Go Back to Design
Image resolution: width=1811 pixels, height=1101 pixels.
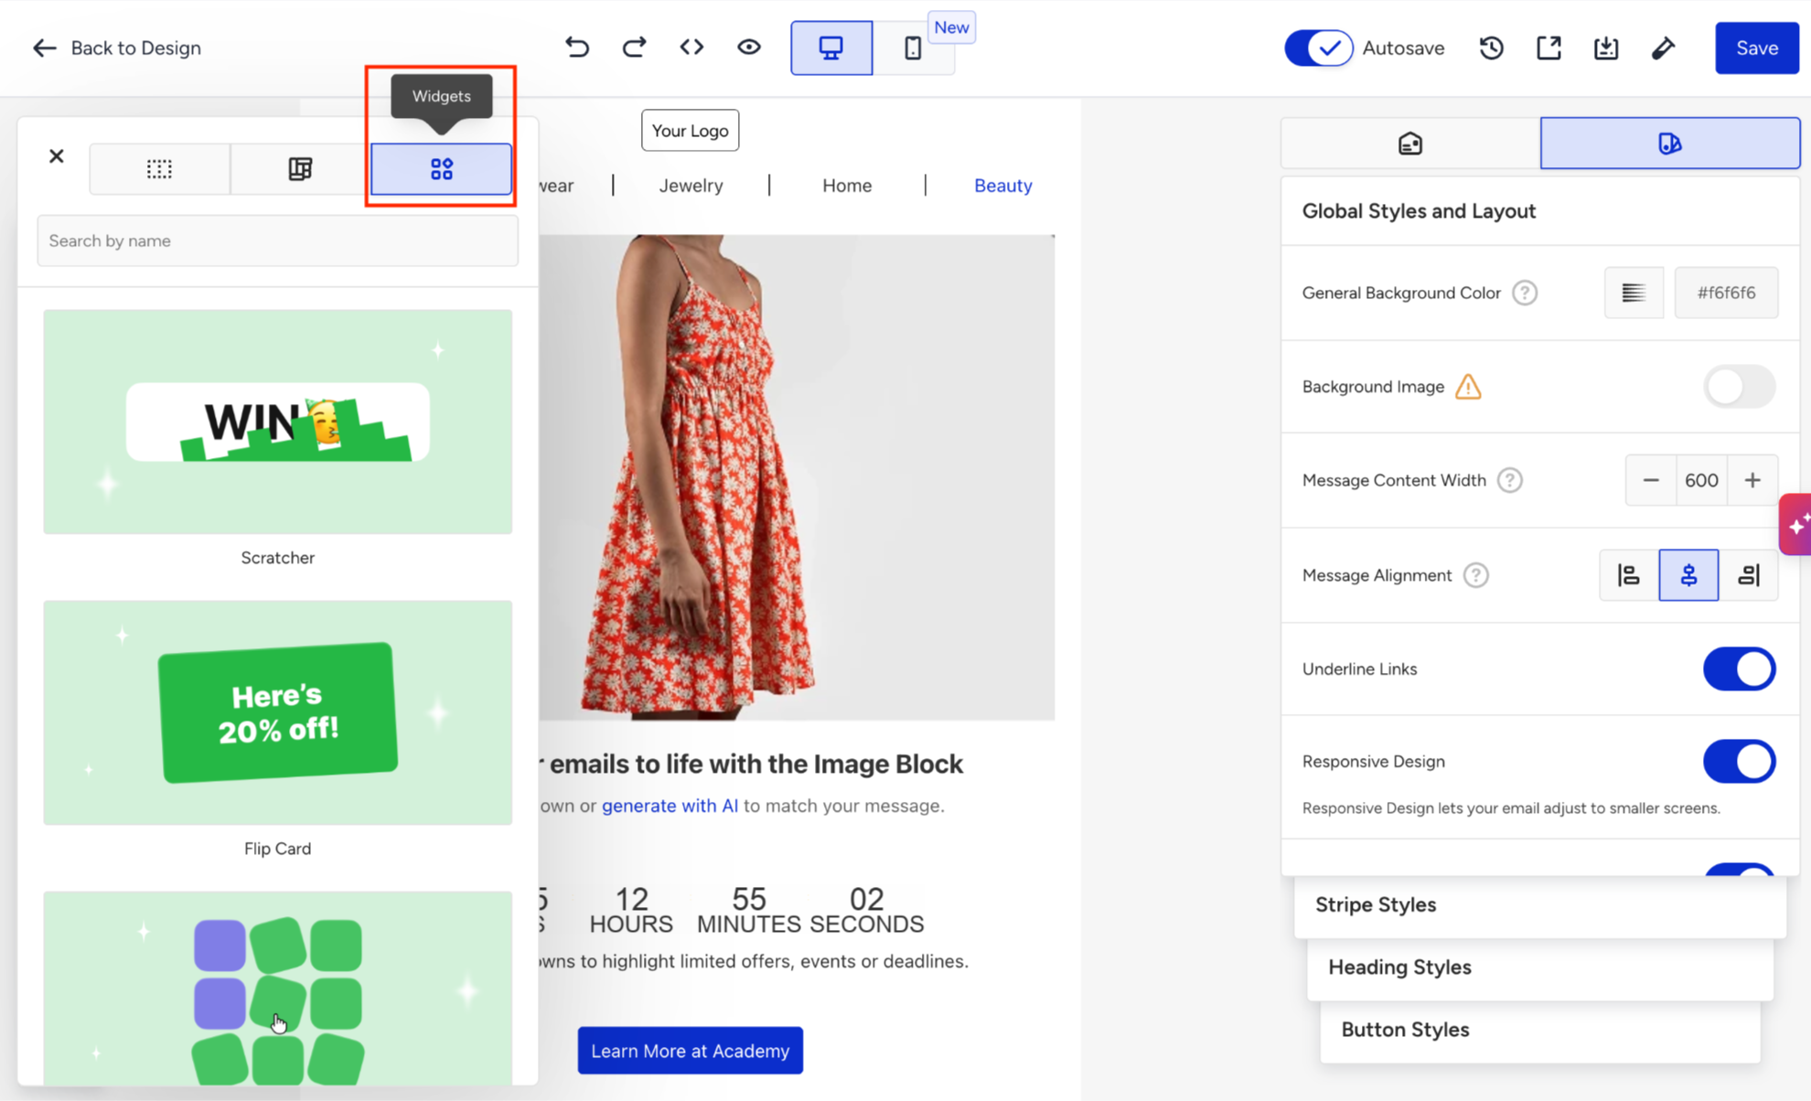[117, 48]
